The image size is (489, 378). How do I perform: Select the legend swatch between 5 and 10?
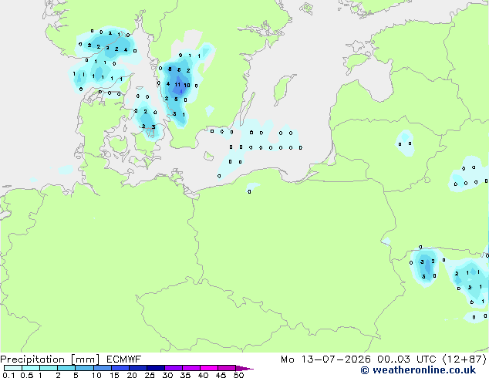[85, 368]
